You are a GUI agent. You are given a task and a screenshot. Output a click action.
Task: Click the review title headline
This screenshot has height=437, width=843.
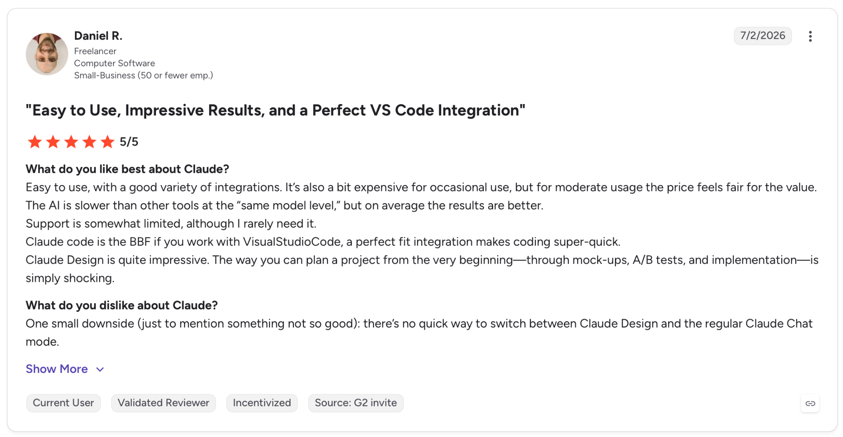click(x=275, y=110)
